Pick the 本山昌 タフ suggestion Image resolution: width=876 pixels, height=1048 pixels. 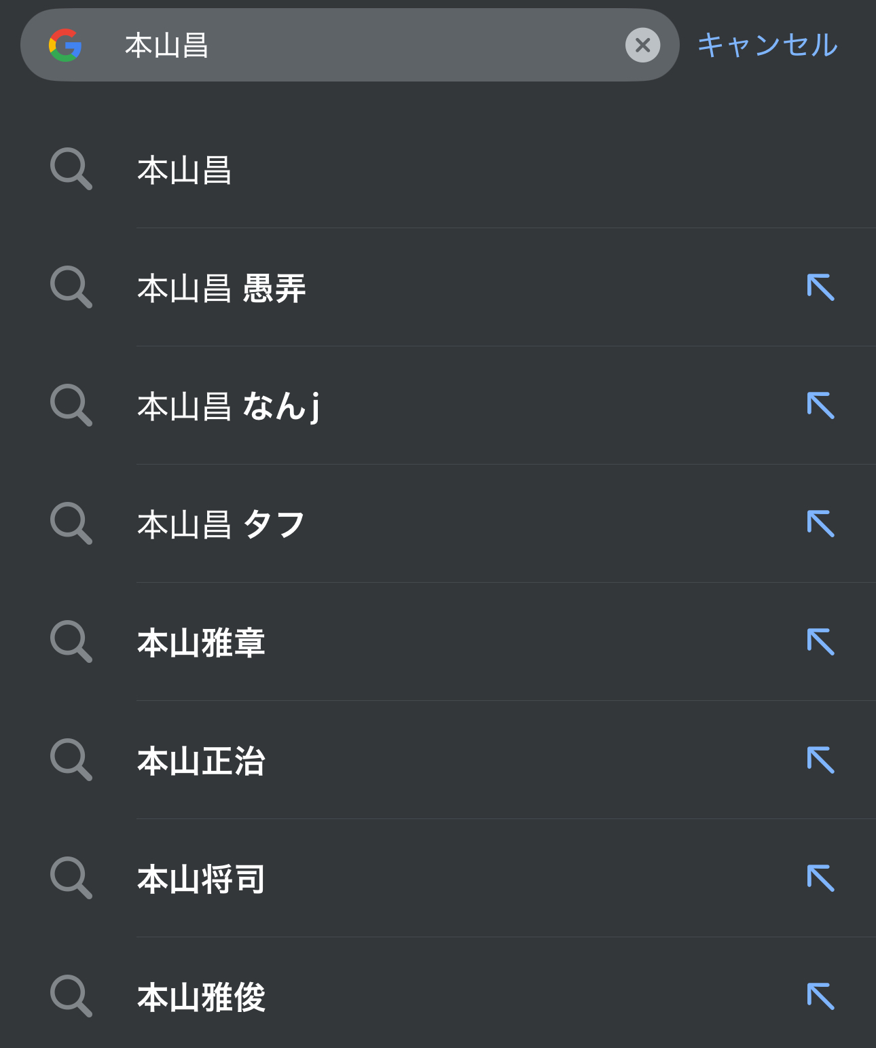(221, 524)
